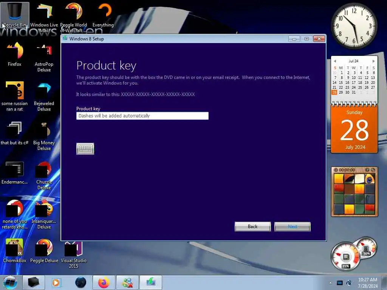The width and height of the screenshot is (387, 290).
Task: Click the black box taskbar icon
Action: coord(34,282)
